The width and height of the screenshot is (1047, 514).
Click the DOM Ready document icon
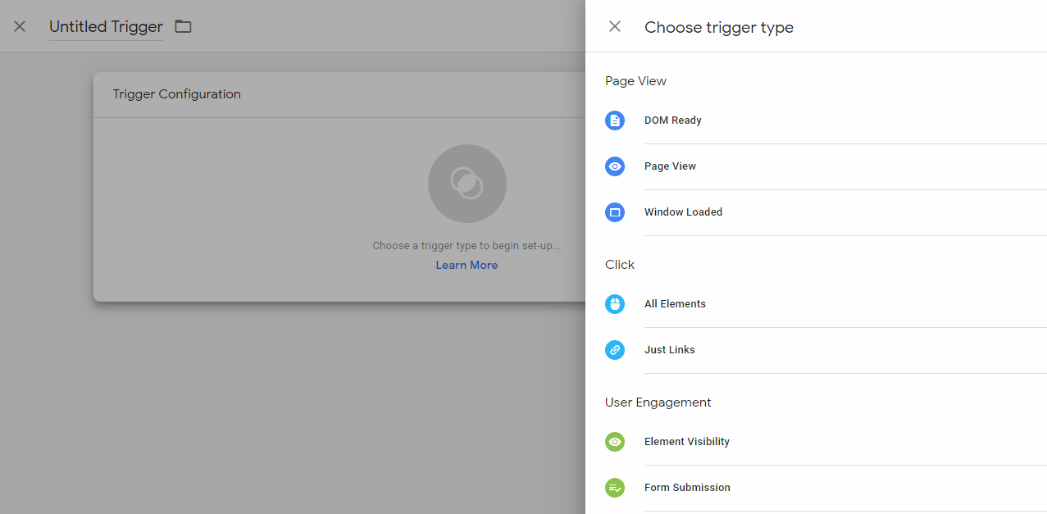click(615, 121)
